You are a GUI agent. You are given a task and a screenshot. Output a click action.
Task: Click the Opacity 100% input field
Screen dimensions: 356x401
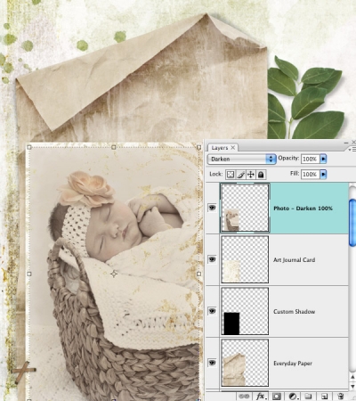tap(311, 159)
